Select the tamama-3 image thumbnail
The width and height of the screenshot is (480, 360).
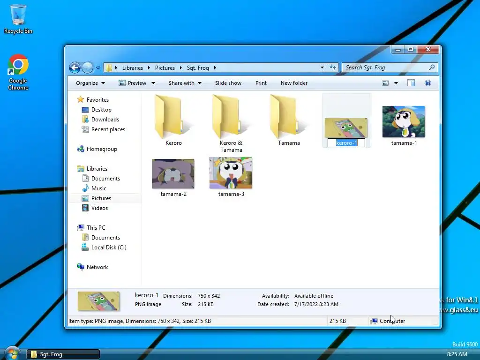coord(231,173)
